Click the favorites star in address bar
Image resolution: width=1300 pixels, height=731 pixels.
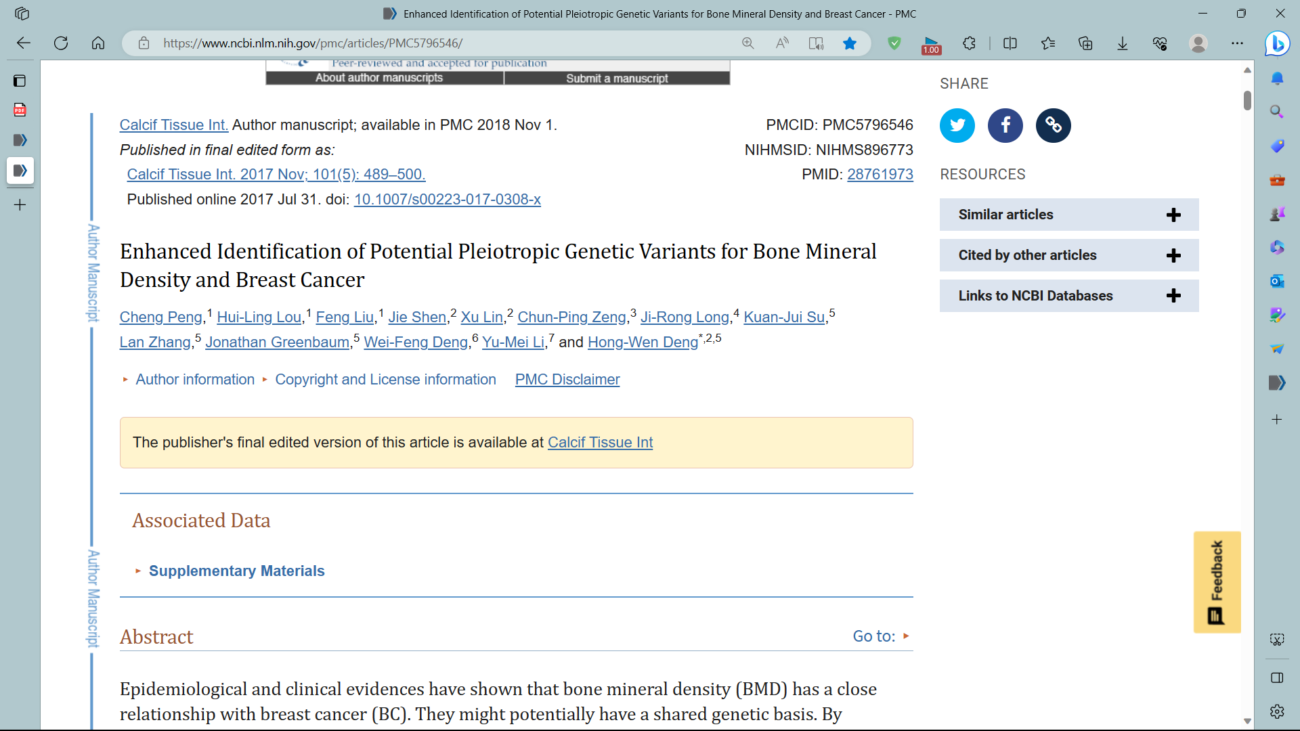849,43
